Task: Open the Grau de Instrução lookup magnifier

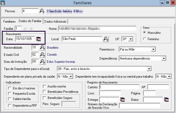Action: (42, 62)
